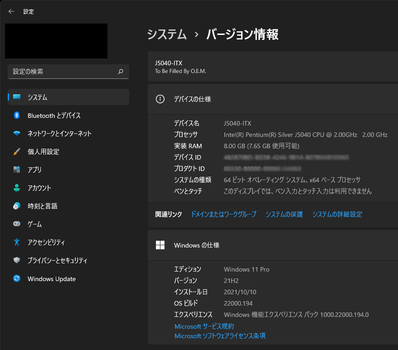Open システムの詳細設定 link
This screenshot has height=350, width=398.
coord(337,214)
